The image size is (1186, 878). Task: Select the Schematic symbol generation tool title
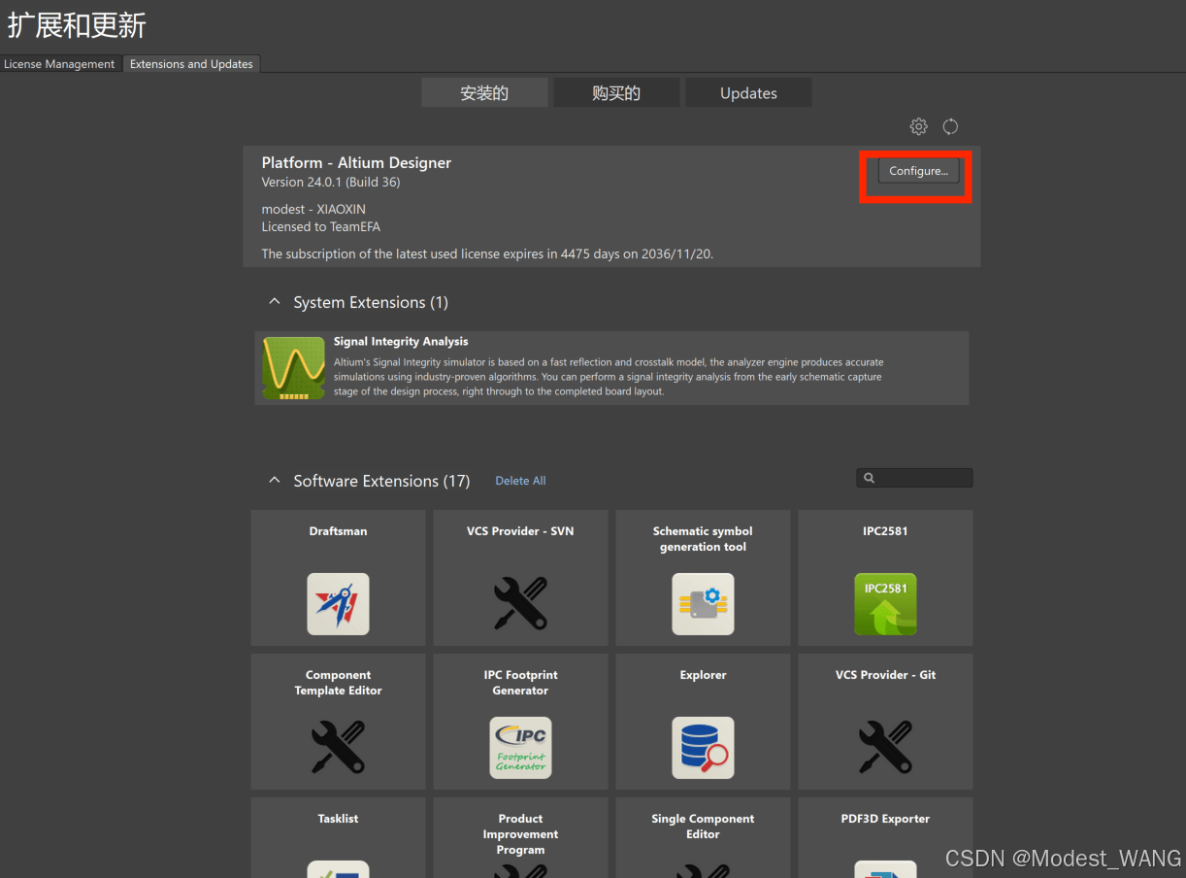703,539
